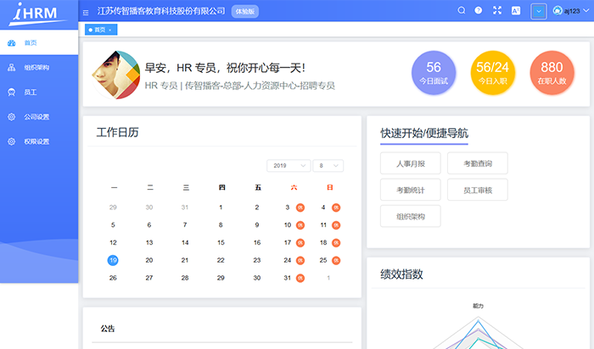Click the 员工审核 button

[478, 190]
